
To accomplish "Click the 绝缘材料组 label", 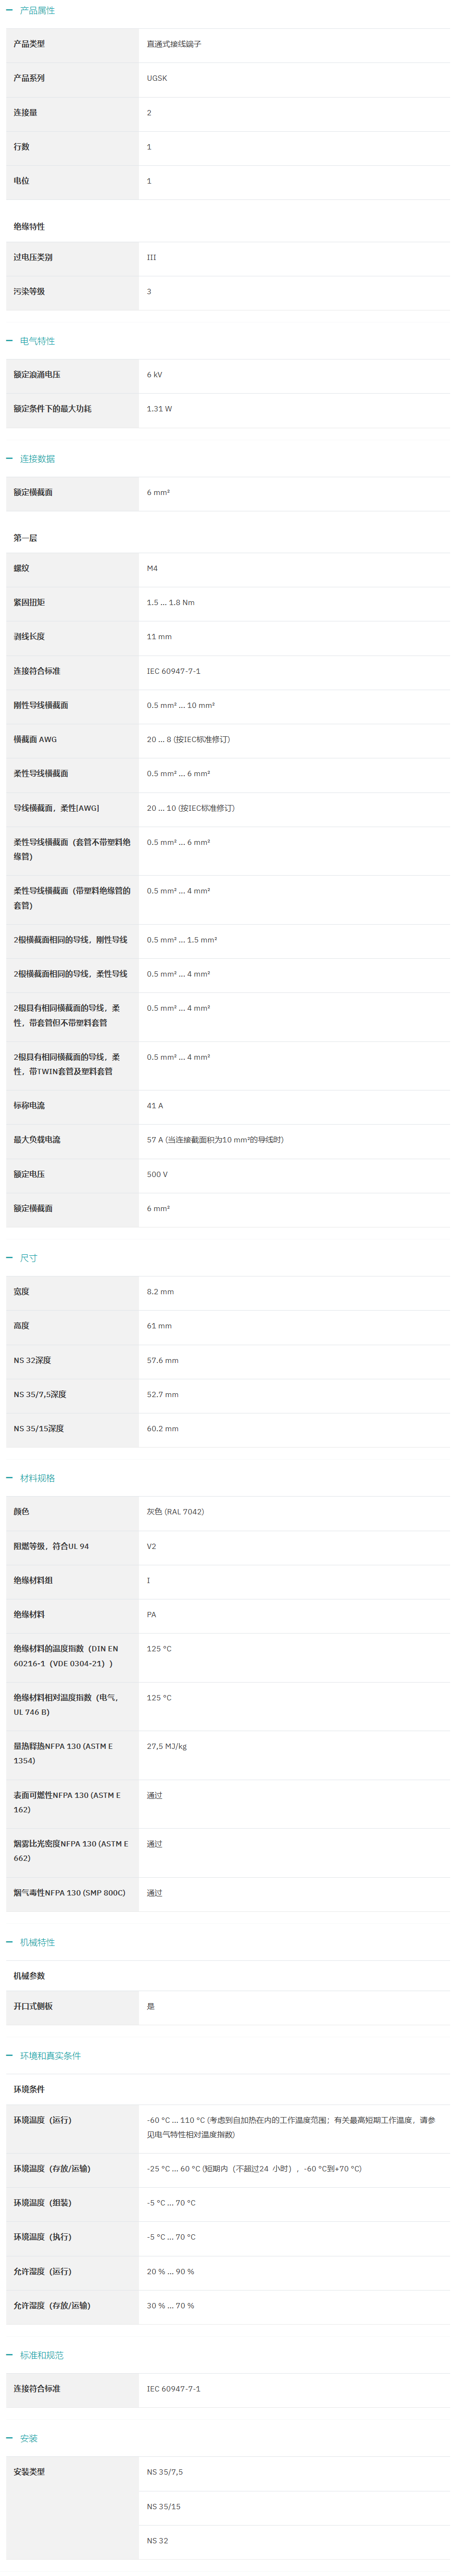I will coord(33,1580).
